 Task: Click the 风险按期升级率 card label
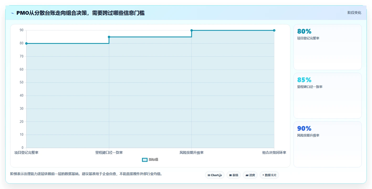pos(308,135)
